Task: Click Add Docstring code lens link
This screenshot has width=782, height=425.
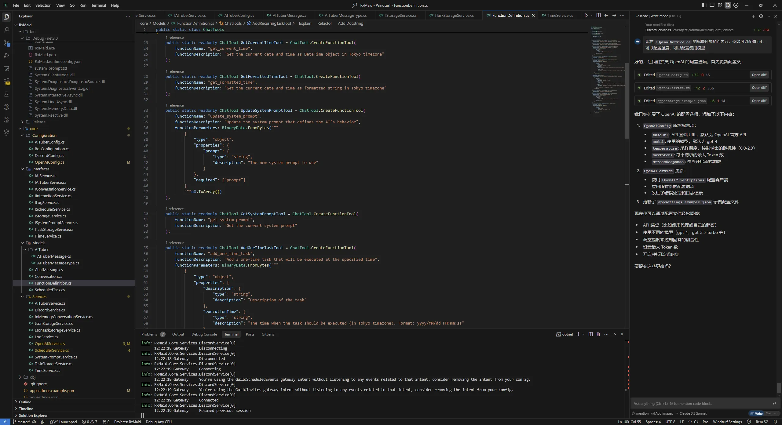Action: click(350, 23)
